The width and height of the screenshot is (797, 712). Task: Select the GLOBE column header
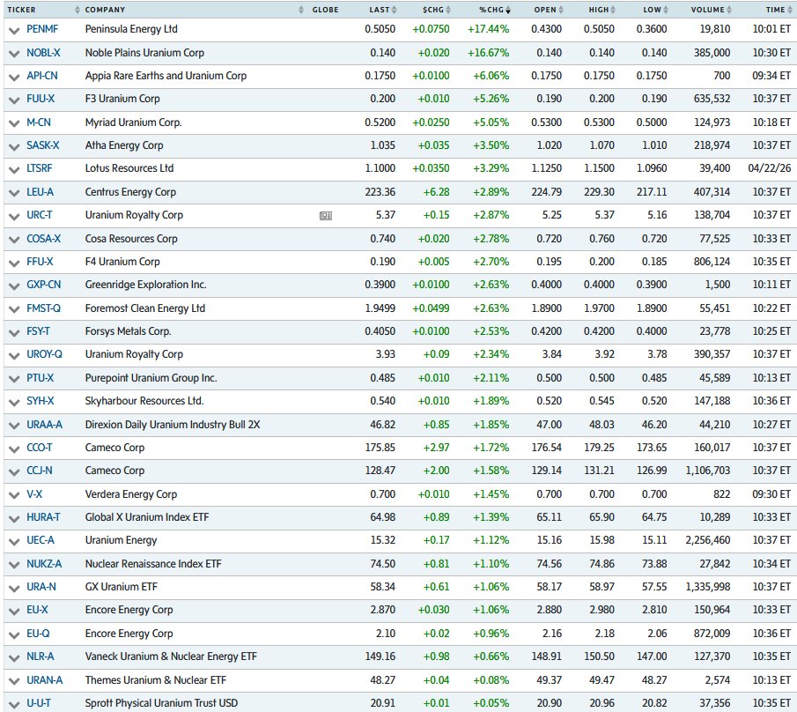325,10
